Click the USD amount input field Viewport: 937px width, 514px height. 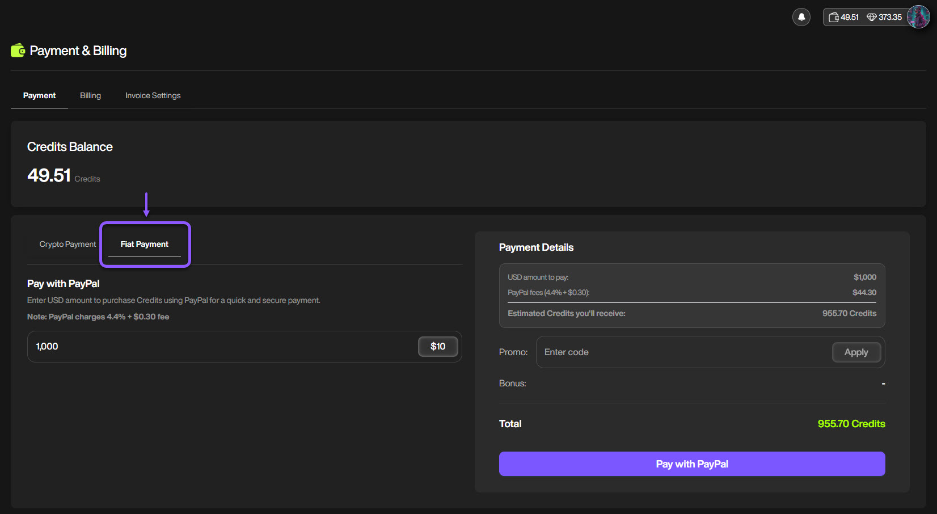tap(221, 347)
